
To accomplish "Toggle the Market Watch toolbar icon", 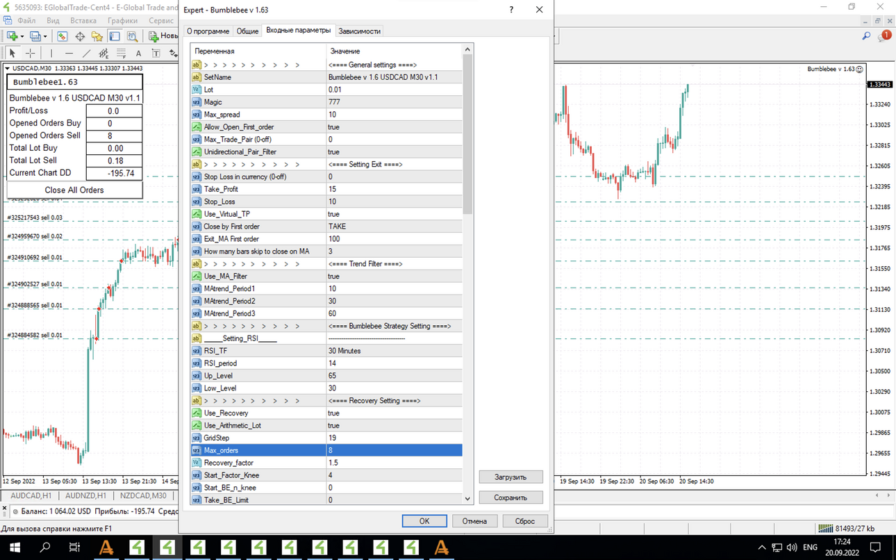I will point(63,36).
